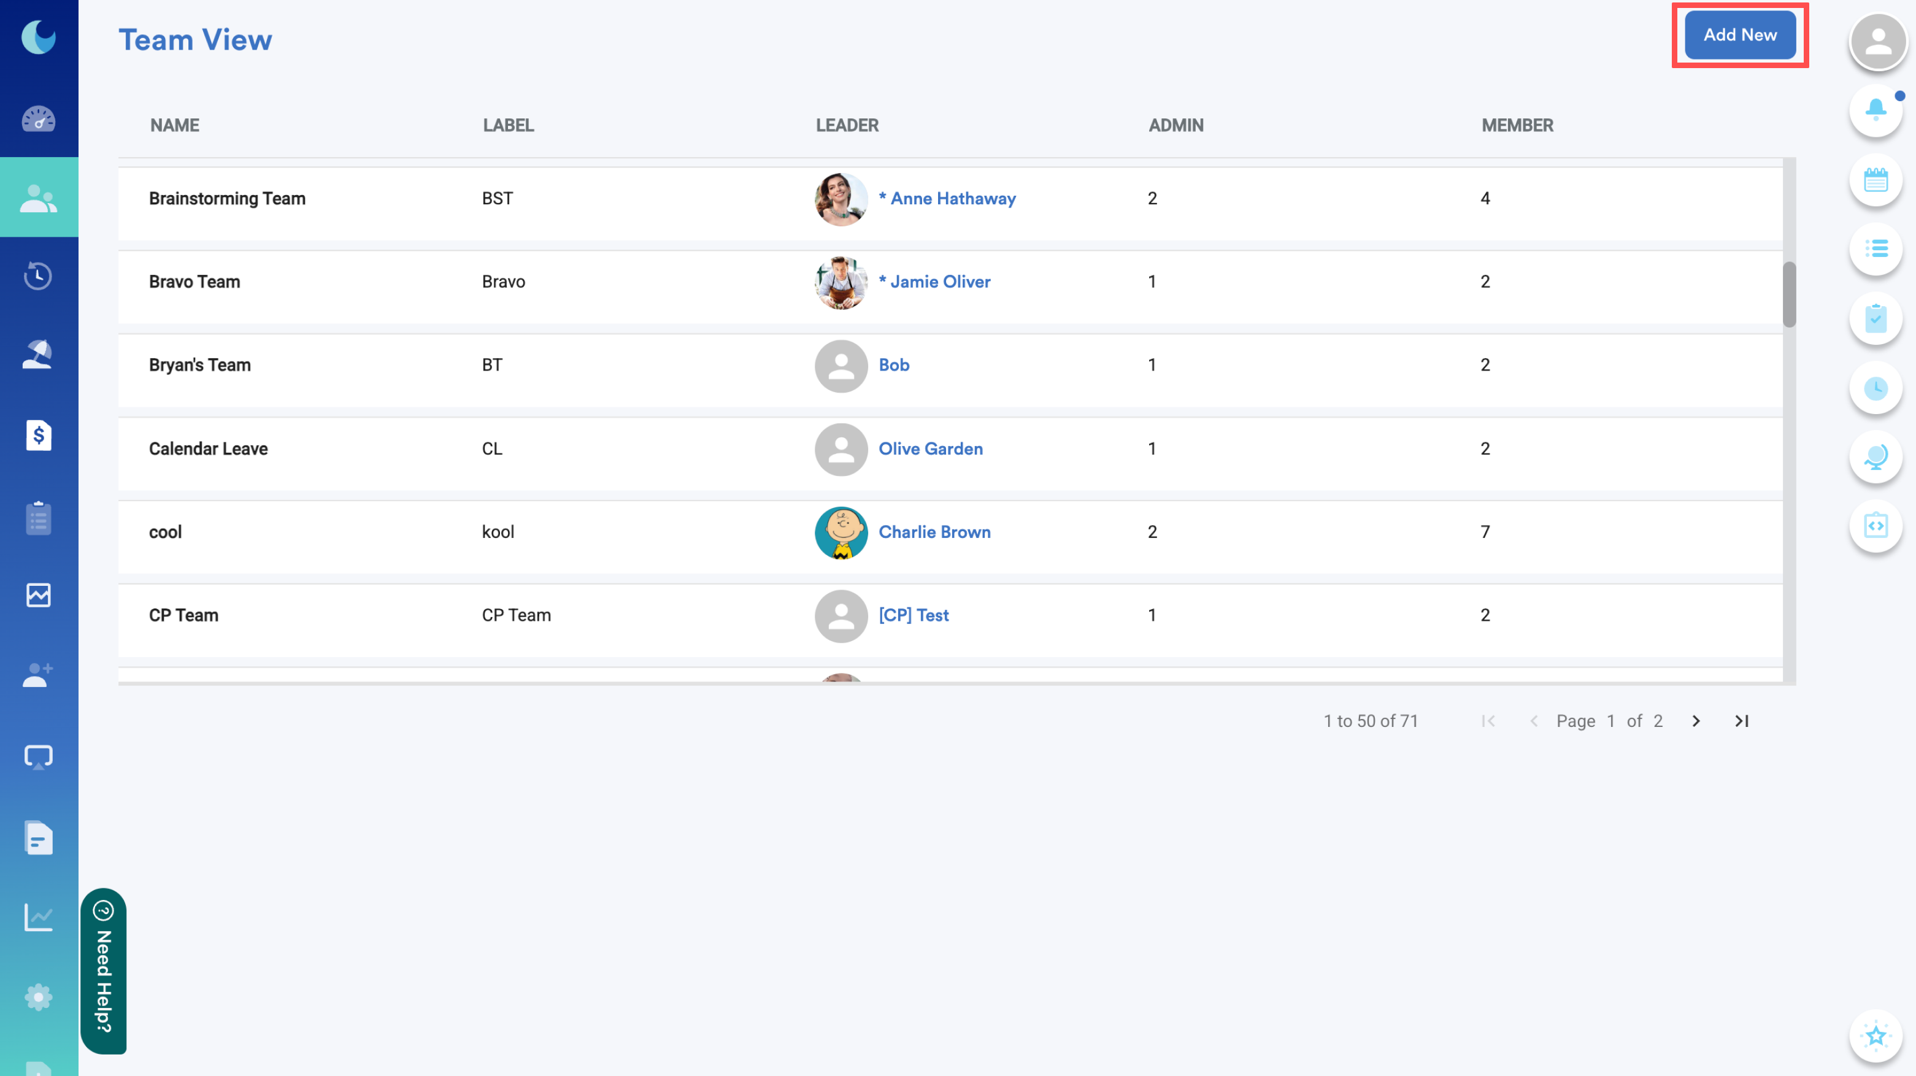
Task: Open the dollar invoice icon in sidebar
Action: click(x=38, y=436)
